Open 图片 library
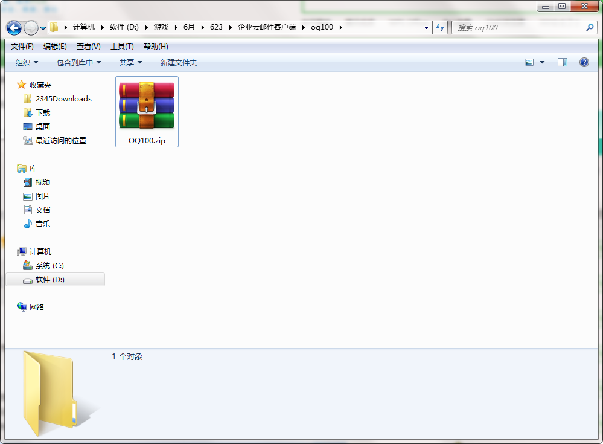Viewport: 603px width, 444px height. pos(43,196)
